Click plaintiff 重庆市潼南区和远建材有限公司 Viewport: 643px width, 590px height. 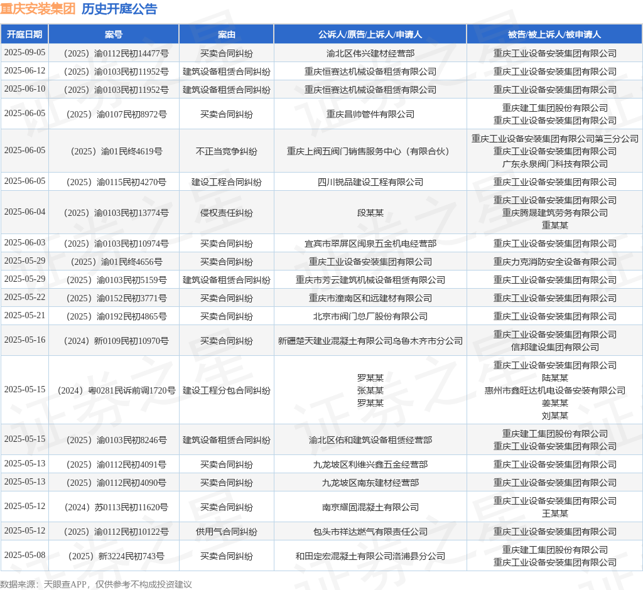click(x=370, y=298)
